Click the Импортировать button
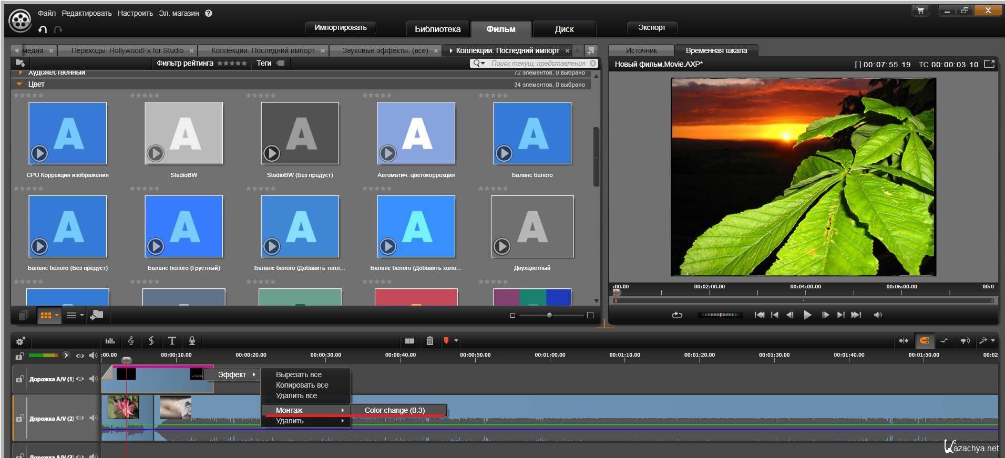 pyautogui.click(x=341, y=27)
